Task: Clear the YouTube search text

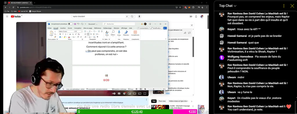Action: [x=127, y=16]
